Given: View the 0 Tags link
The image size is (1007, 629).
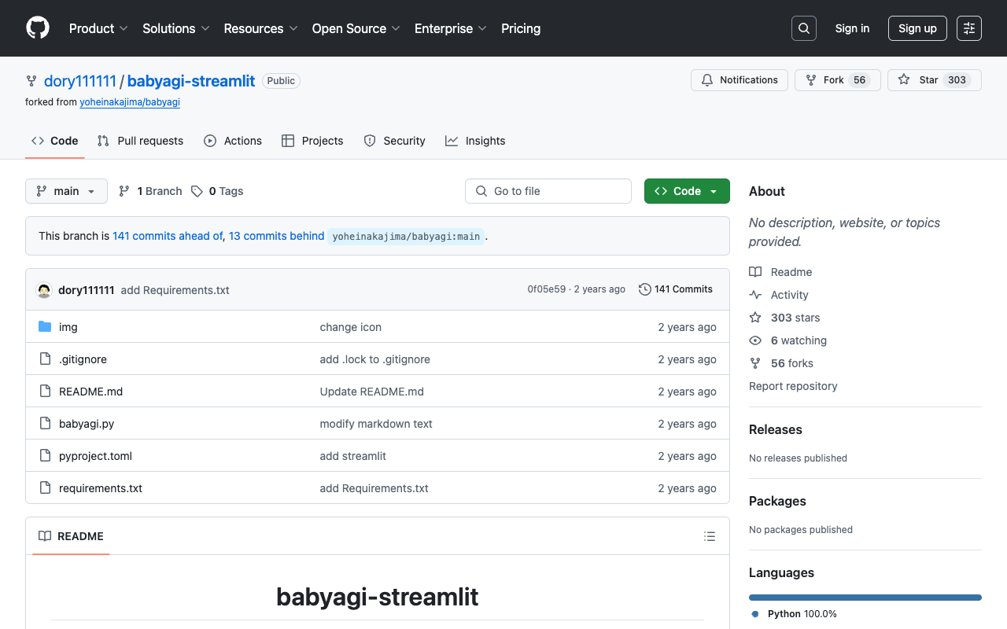Looking at the screenshot, I should coord(218,191).
